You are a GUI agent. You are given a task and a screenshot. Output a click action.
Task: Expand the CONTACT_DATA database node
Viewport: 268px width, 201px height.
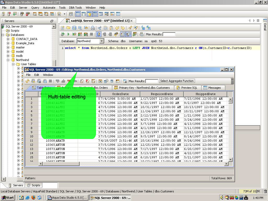[x=8, y=39]
